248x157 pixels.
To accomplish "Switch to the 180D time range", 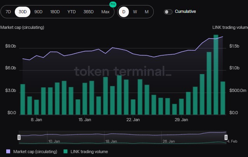I will click(55, 12).
